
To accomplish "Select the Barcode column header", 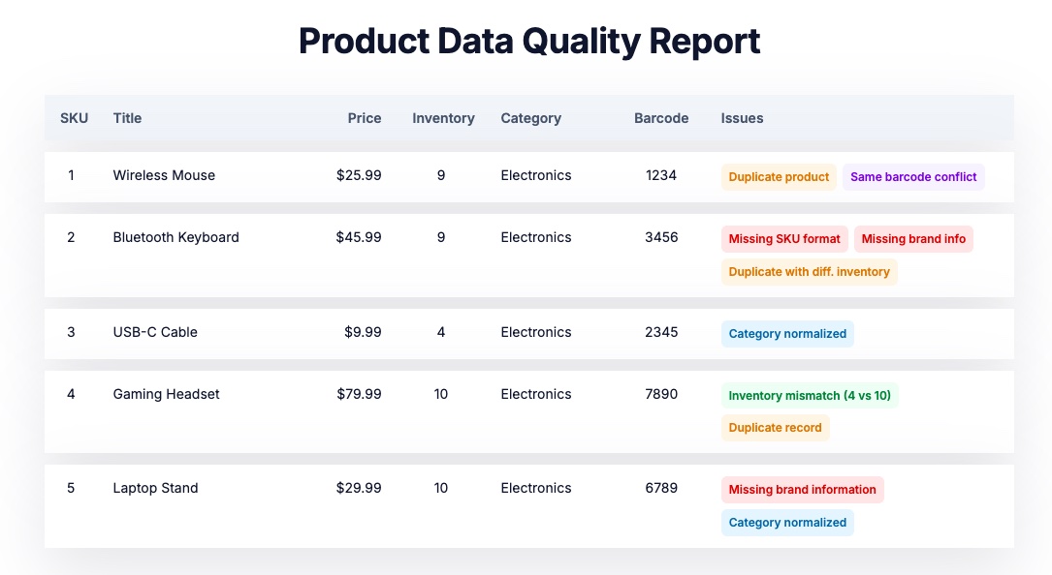I will point(661,118).
